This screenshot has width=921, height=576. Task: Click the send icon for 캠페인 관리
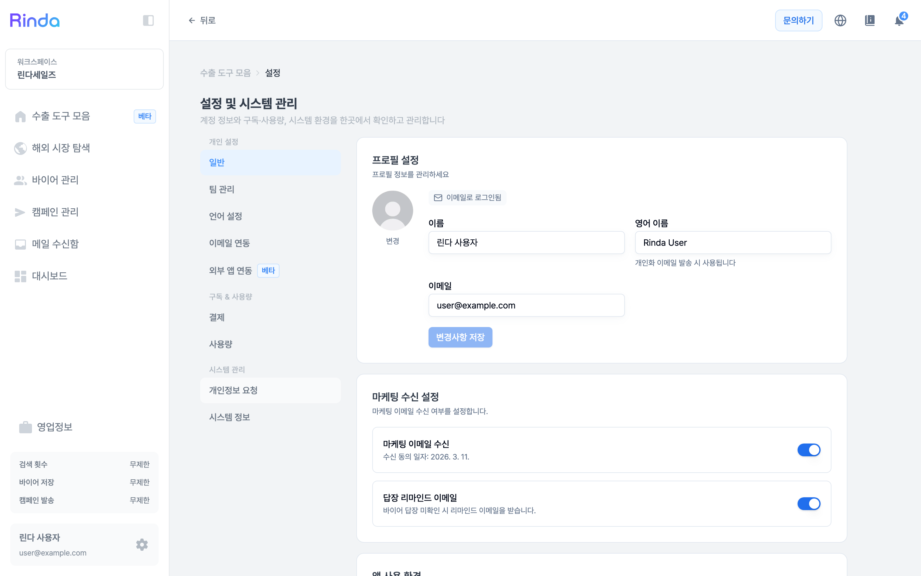[20, 212]
